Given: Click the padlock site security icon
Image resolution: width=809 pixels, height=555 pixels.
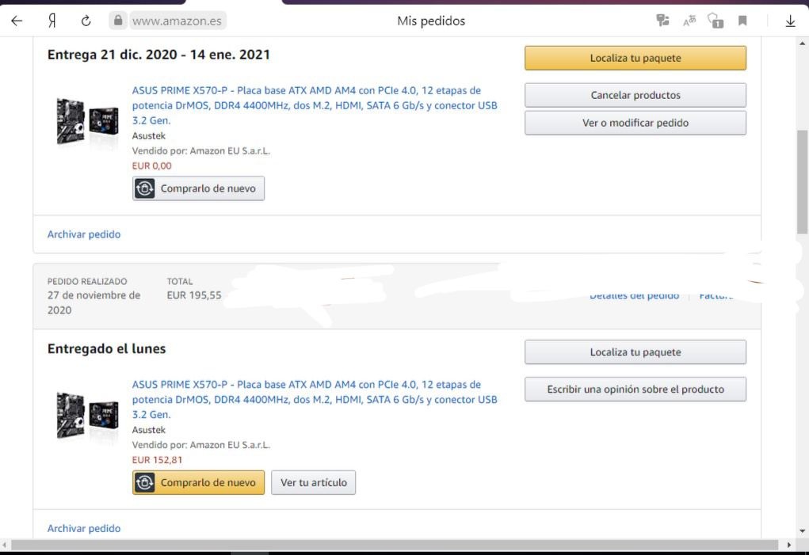Looking at the screenshot, I should (x=119, y=21).
